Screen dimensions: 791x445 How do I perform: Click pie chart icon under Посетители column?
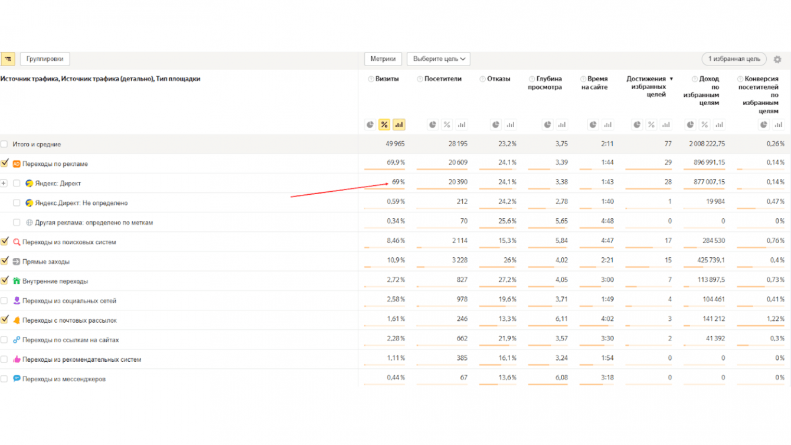(433, 125)
